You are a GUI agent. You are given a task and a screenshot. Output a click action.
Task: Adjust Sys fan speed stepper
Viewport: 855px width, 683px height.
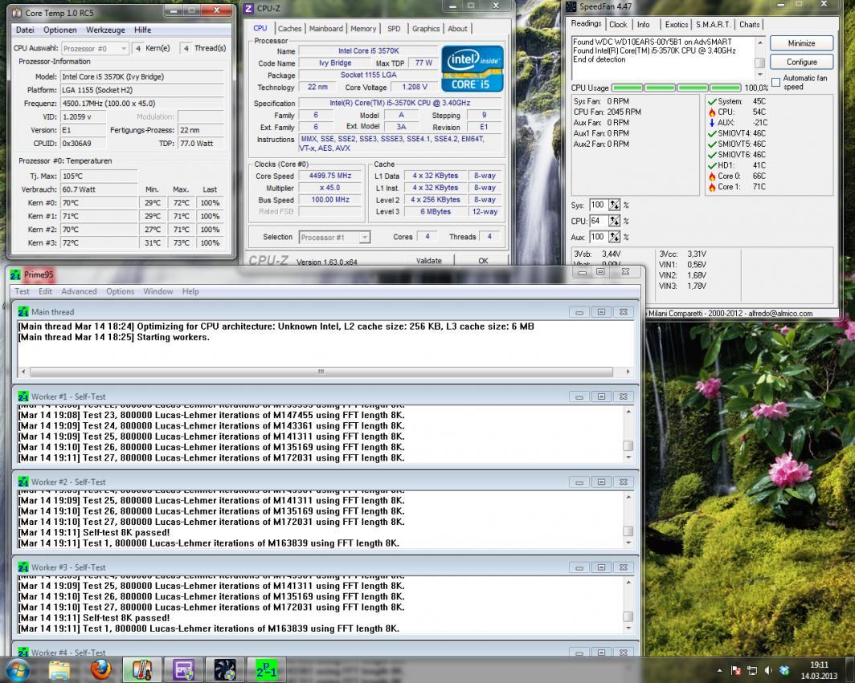click(615, 205)
